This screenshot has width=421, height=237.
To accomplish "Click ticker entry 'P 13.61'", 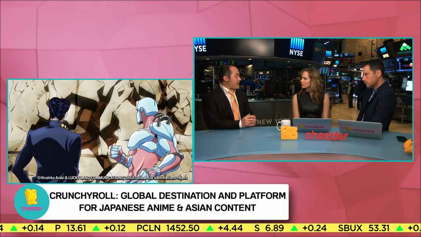I will click(x=70, y=228).
